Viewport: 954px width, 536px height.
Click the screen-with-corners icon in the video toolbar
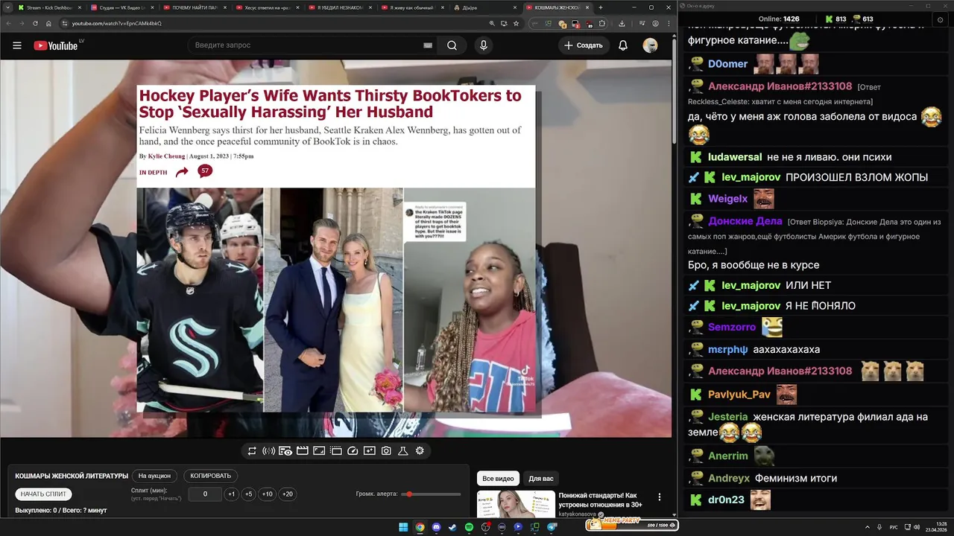pos(319,451)
